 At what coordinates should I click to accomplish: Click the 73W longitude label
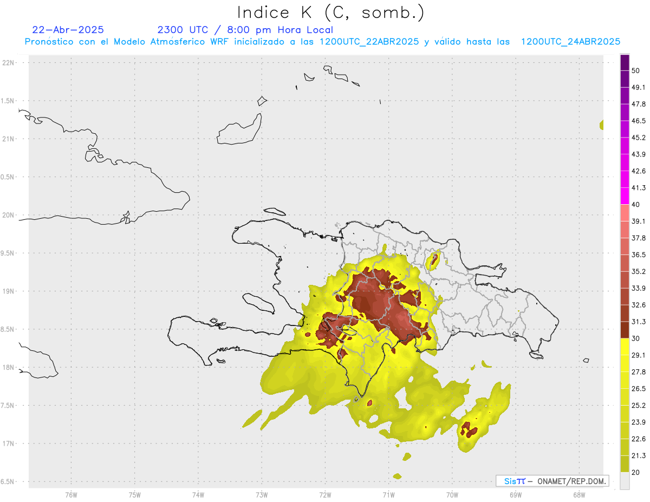262,495
